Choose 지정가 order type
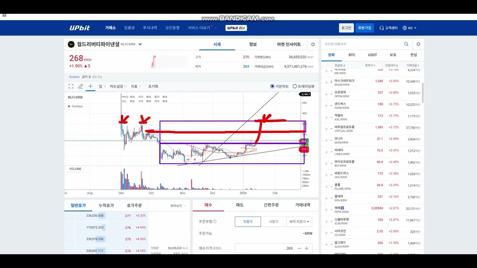This screenshot has height=268, width=477. point(248,221)
